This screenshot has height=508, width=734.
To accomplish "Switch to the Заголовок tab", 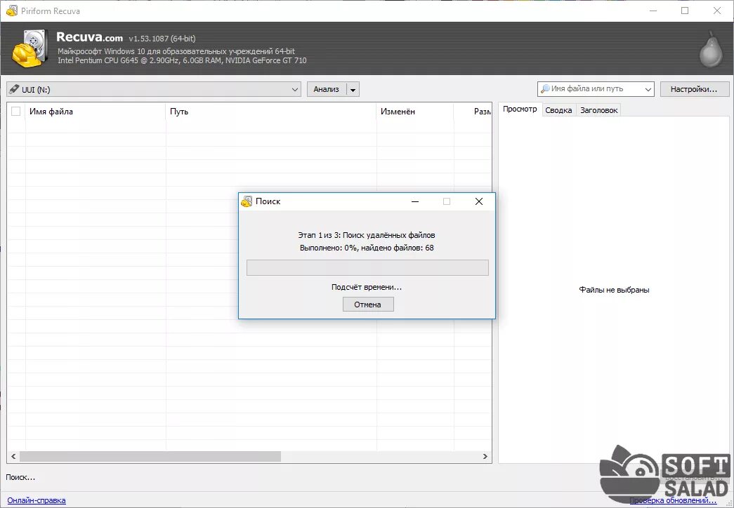I will (598, 110).
